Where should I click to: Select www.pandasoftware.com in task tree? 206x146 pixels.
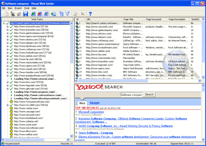coord(34,76)
